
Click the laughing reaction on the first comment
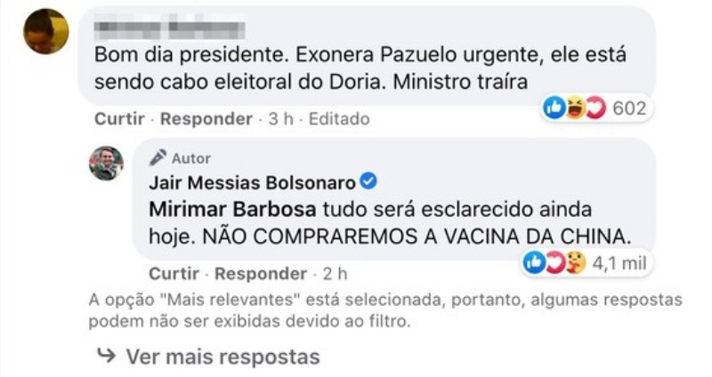click(x=574, y=108)
